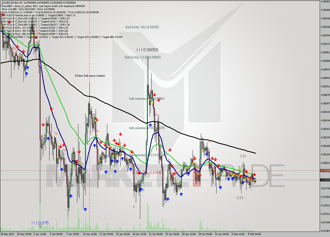Image resolution: width=330 pixels, height=237 pixels.
Task: Click the 'I I I 0.075' wave label
Action: point(40,223)
